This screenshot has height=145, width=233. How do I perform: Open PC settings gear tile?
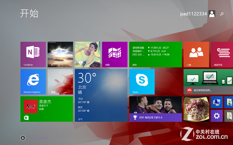[x=217, y=116]
